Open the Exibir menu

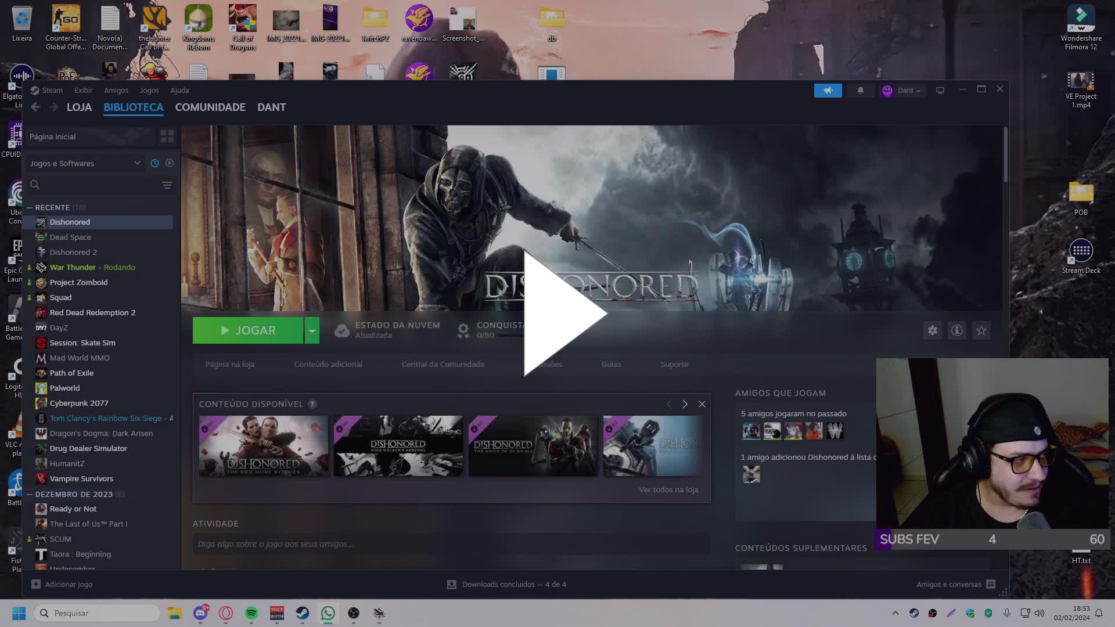tap(83, 91)
